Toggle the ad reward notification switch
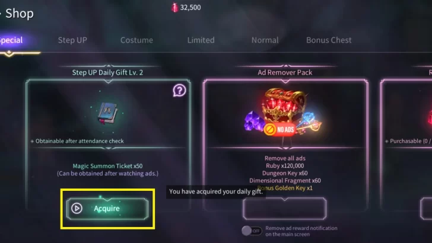Image resolution: width=432 pixels, height=243 pixels. point(251,231)
